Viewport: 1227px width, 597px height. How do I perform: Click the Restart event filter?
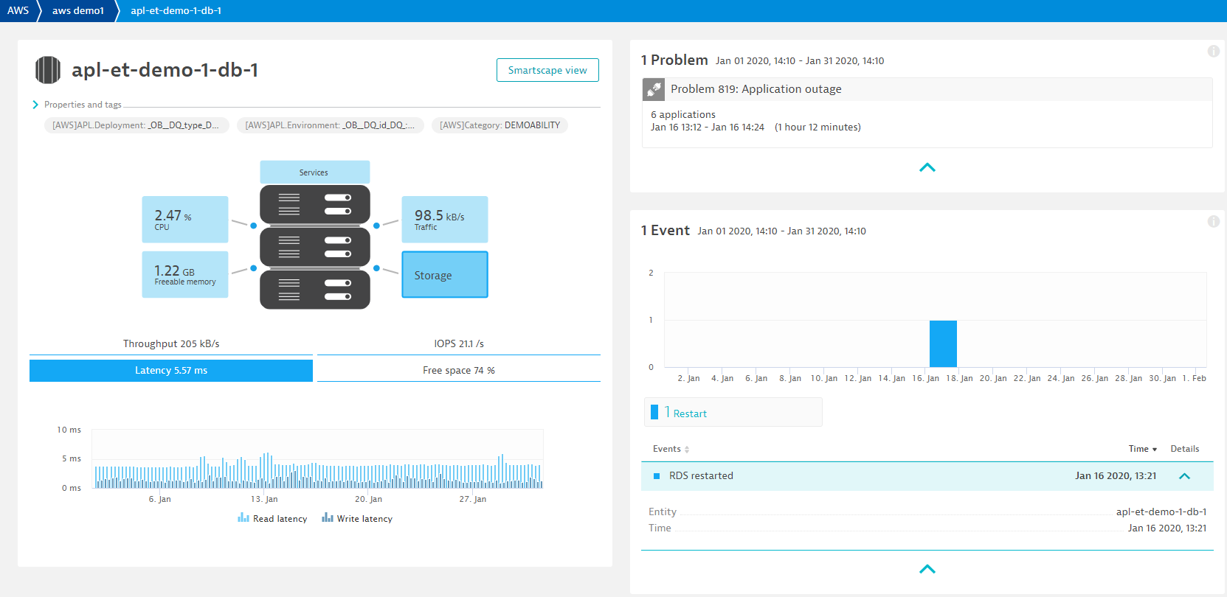tap(733, 412)
